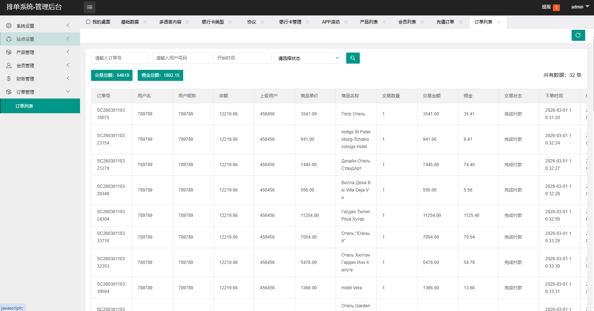Close the 会员列表 tab
Screen dimensions: 594x311
422,22
